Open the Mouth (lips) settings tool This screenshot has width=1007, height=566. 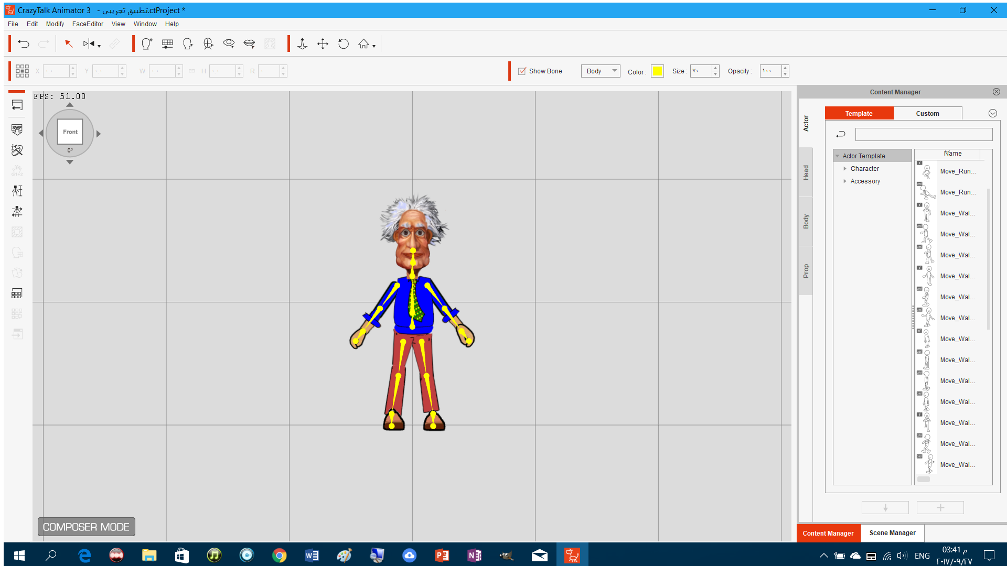(250, 44)
